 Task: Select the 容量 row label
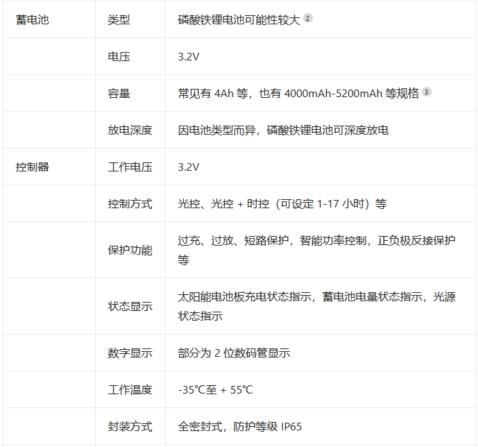[x=119, y=93]
